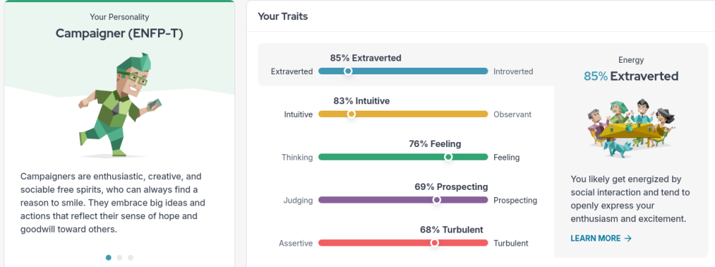Select the 83% Intuitive trait row

click(406, 108)
